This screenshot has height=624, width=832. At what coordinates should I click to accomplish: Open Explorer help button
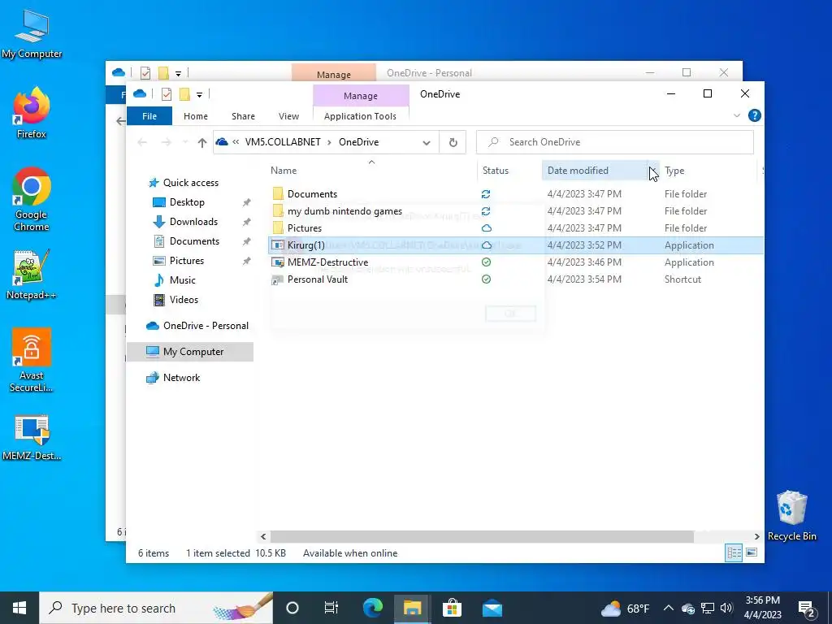click(754, 115)
